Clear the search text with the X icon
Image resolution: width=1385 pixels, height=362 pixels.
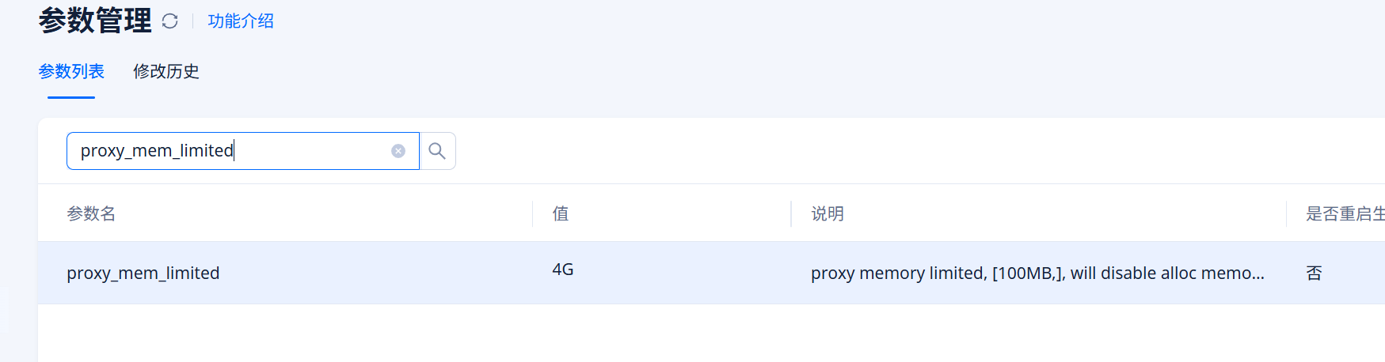pos(398,151)
